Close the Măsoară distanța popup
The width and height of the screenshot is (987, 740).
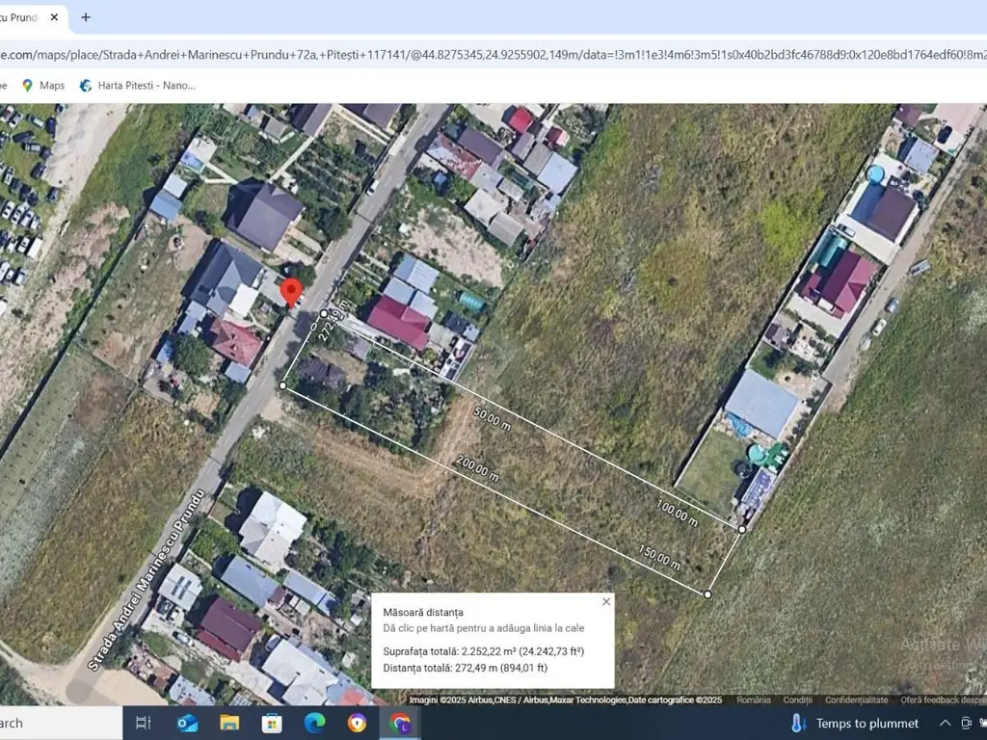[x=606, y=601]
